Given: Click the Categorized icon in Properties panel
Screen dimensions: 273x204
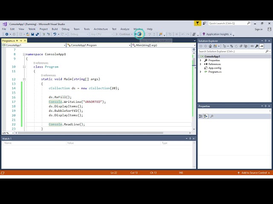Looking at the screenshot, I should [x=201, y=116].
